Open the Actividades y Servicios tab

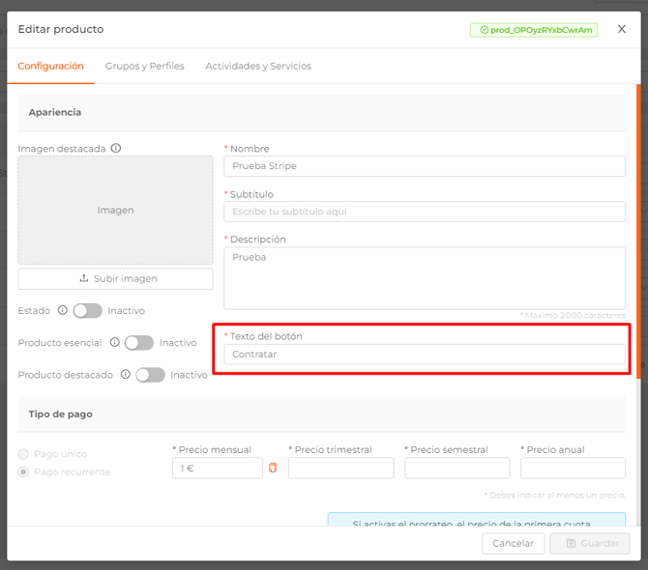pyautogui.click(x=258, y=67)
